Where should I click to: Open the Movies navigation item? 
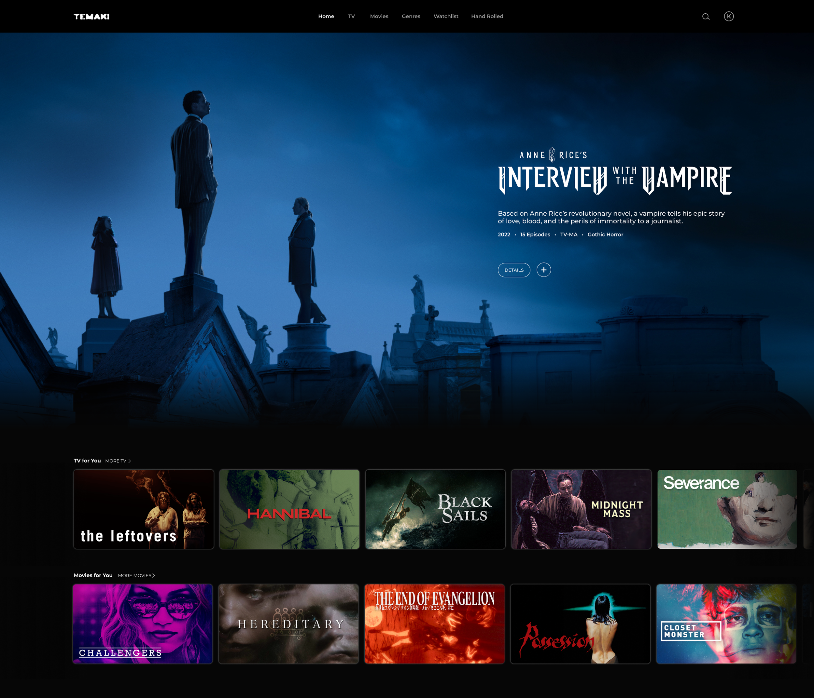click(379, 17)
